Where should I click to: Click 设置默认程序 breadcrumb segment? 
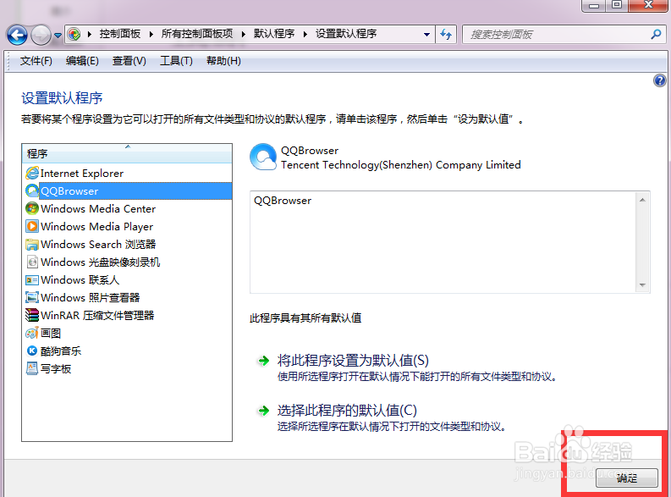[346, 34]
